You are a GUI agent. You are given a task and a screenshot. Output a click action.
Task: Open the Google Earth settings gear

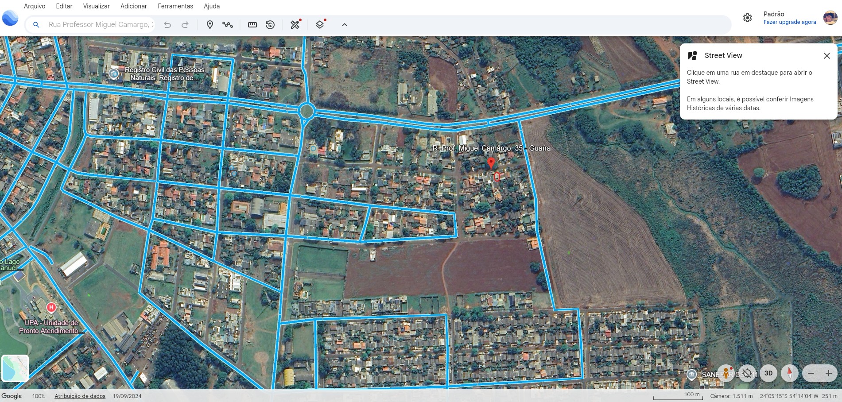(748, 18)
